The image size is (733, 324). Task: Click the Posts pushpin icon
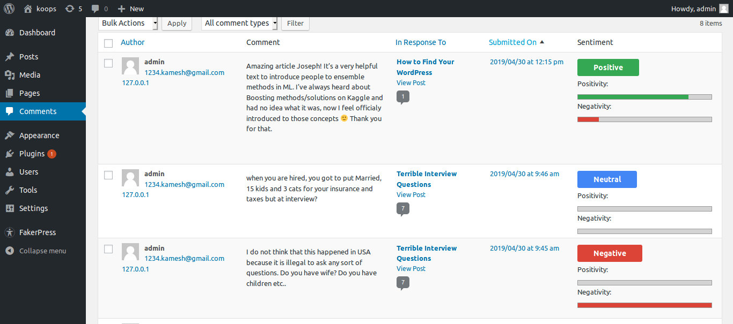[x=10, y=57]
